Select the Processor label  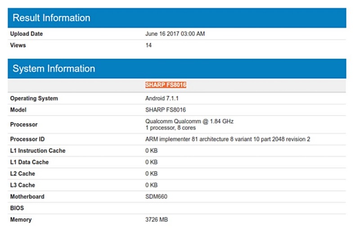[24, 125]
